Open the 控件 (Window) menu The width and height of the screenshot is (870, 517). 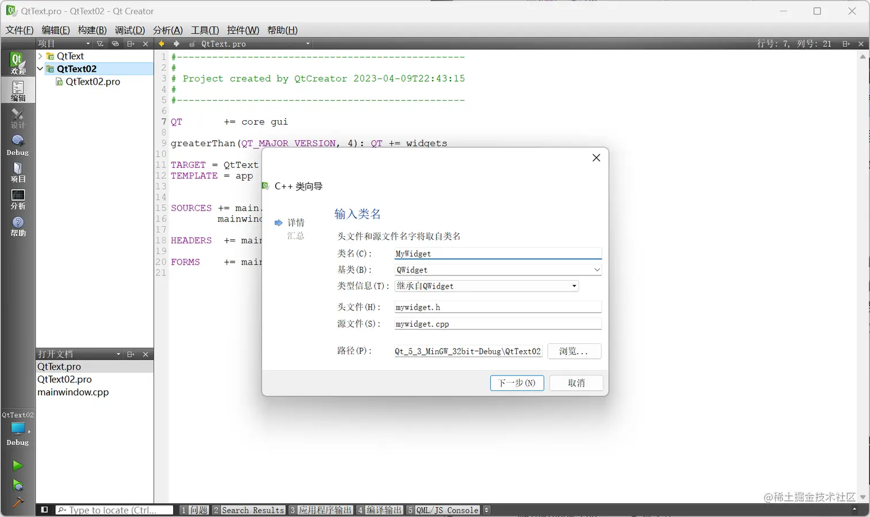pyautogui.click(x=243, y=30)
